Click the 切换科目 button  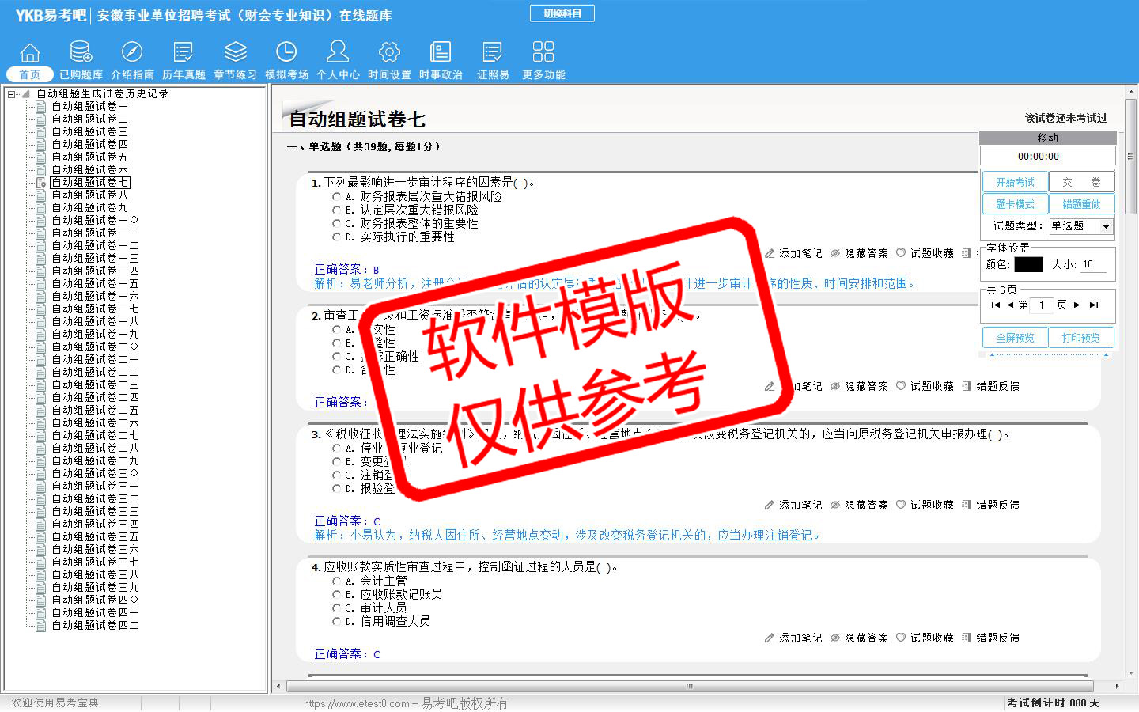[x=562, y=13]
